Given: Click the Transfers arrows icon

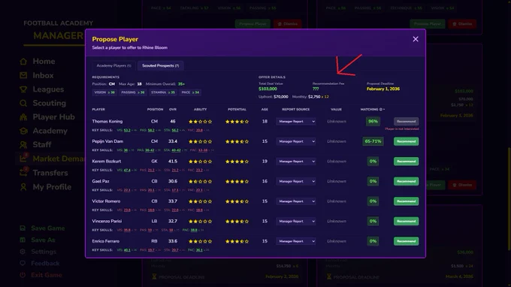Looking at the screenshot, I should point(23,172).
